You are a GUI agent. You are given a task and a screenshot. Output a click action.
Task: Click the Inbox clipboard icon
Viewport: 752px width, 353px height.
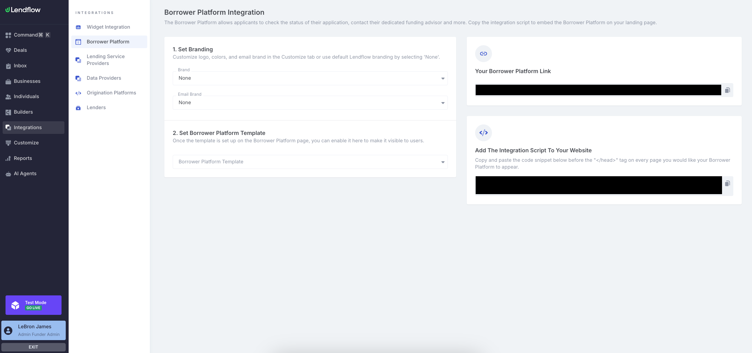click(8, 66)
